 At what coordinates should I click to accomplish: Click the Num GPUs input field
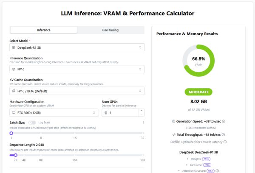tap(121, 113)
